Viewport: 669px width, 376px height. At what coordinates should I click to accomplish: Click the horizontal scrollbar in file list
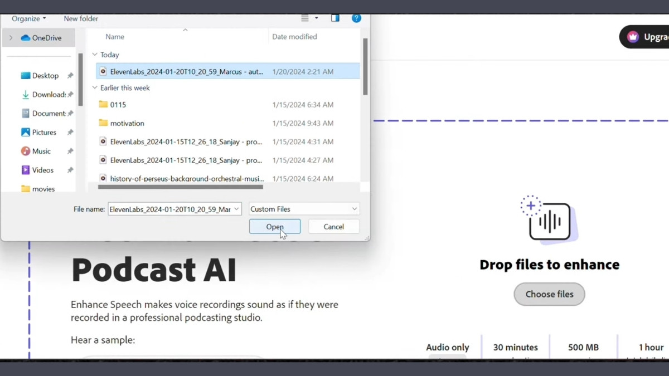point(180,187)
